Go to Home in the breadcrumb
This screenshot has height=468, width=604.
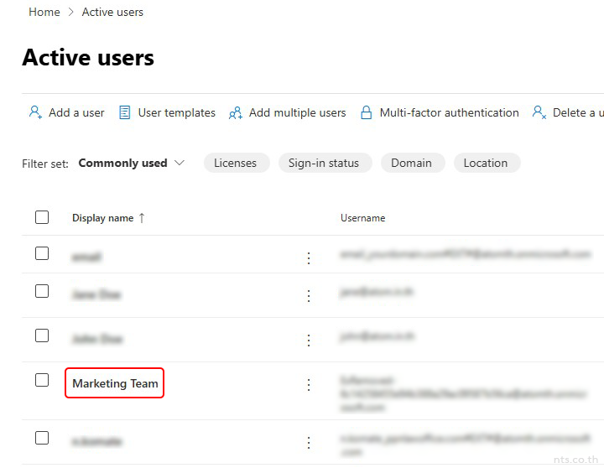[44, 12]
